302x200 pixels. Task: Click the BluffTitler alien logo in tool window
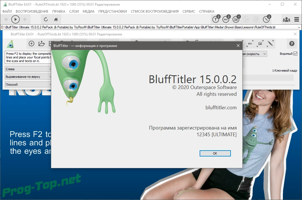click(x=10, y=44)
